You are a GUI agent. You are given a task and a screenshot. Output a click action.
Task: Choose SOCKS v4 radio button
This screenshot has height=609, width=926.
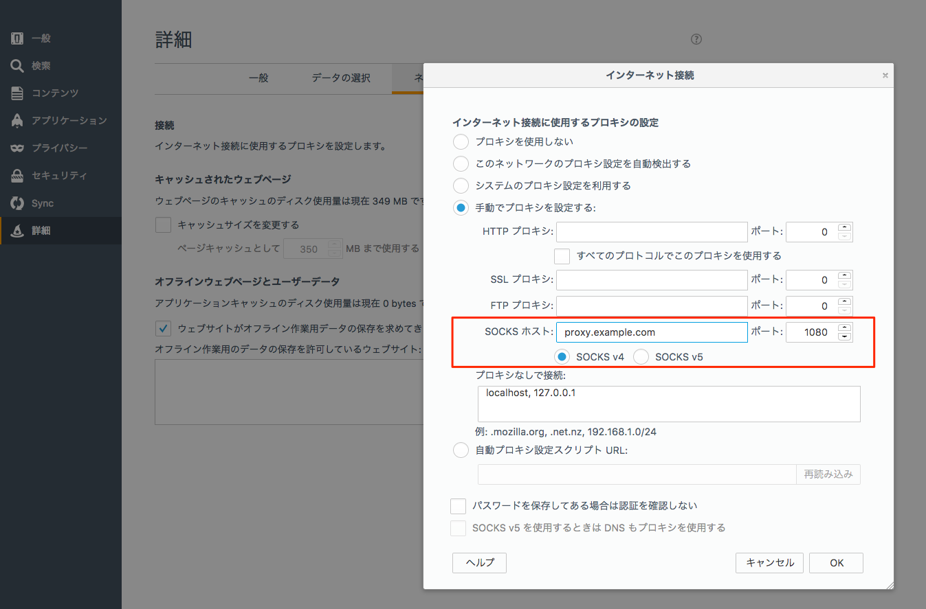(563, 357)
